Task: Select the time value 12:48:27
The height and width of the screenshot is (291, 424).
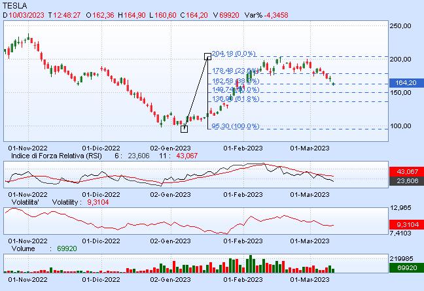Action: click(67, 15)
